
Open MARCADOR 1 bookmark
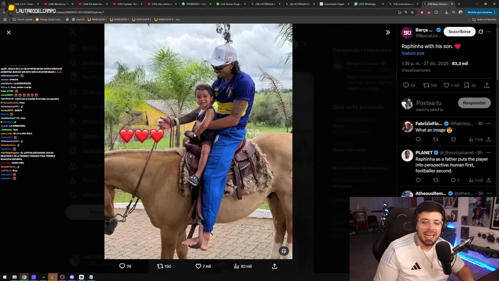point(97,20)
